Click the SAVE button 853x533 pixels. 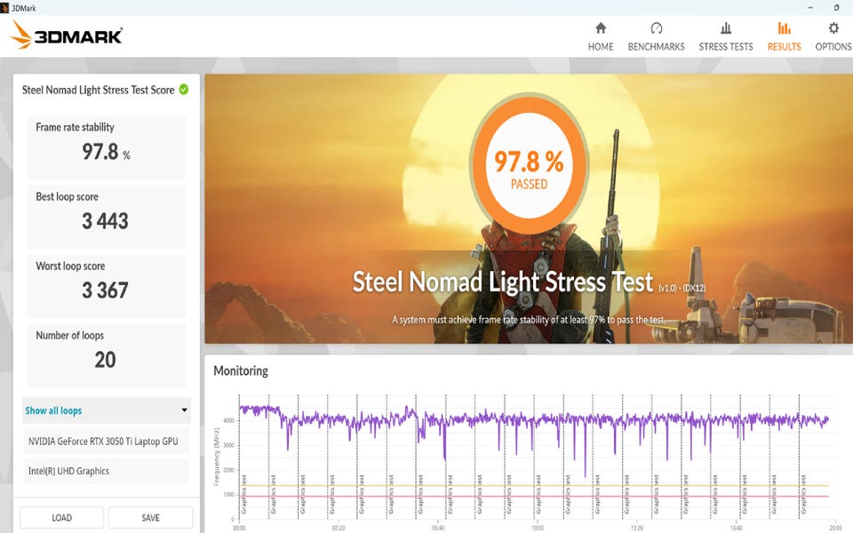pyautogui.click(x=151, y=517)
